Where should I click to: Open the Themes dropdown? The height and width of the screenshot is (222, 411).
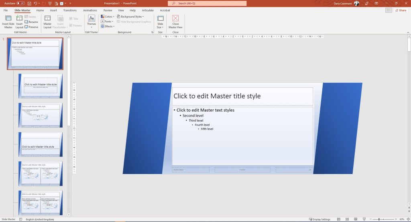92,22
